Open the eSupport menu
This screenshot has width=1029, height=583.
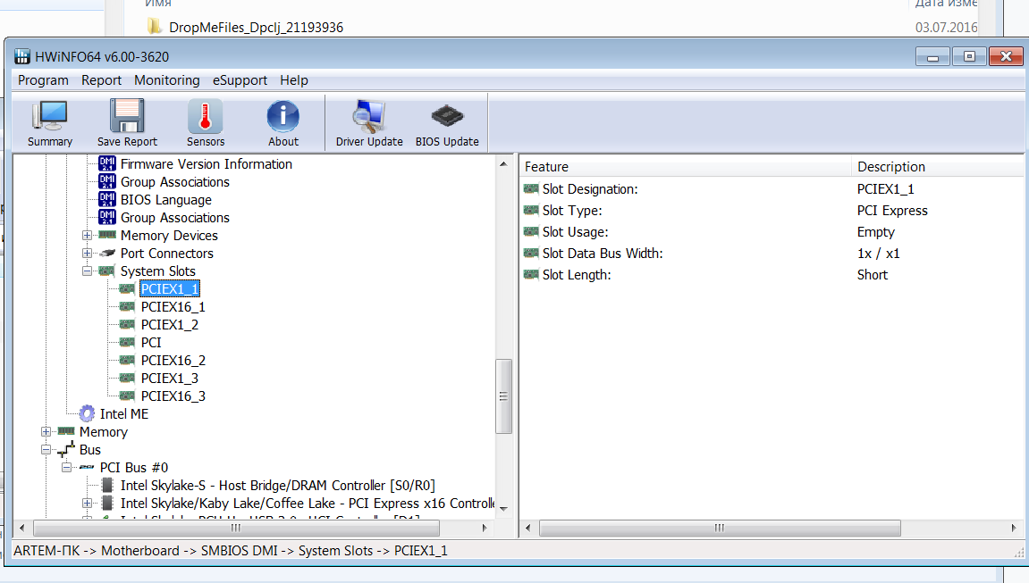pos(240,80)
